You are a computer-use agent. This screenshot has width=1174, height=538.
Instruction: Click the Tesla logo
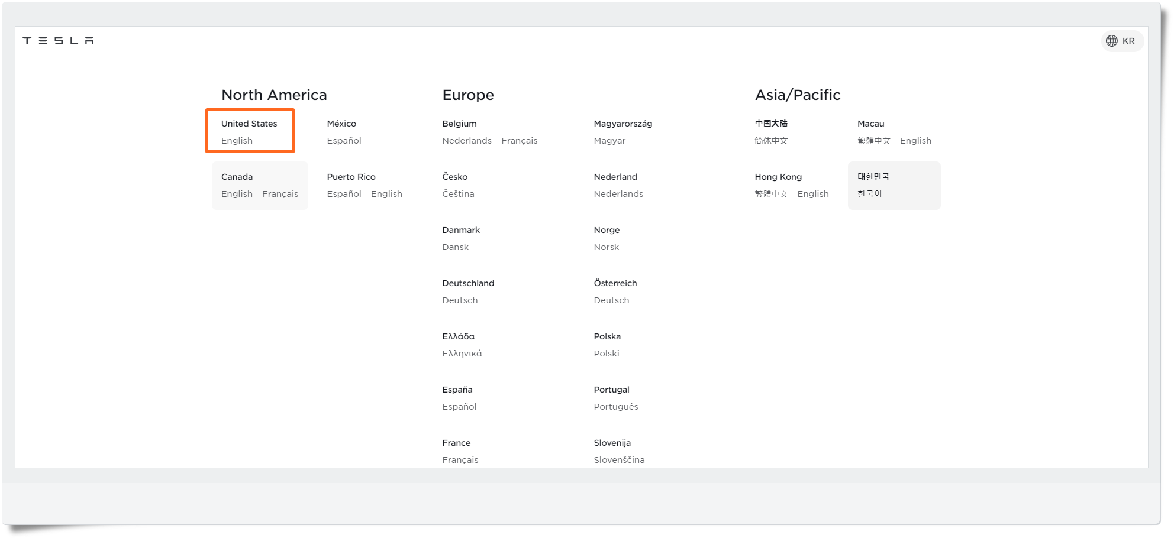click(58, 41)
